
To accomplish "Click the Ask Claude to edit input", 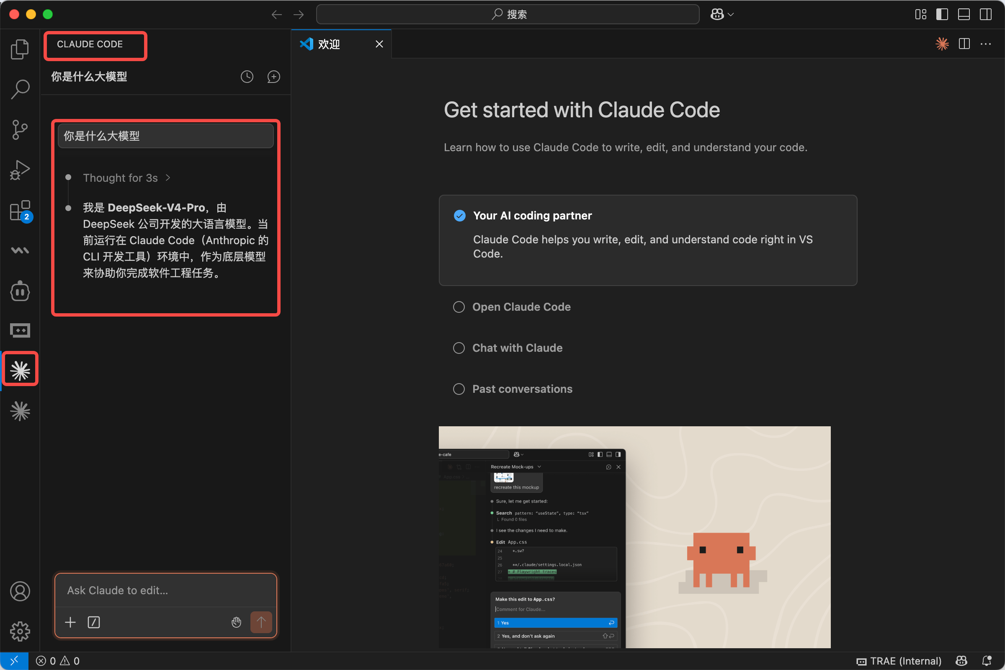I will tap(166, 590).
